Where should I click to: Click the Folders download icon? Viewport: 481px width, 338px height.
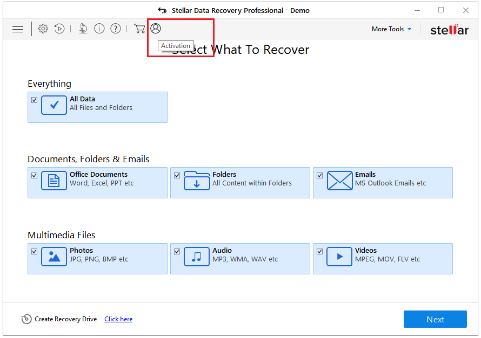tap(197, 181)
